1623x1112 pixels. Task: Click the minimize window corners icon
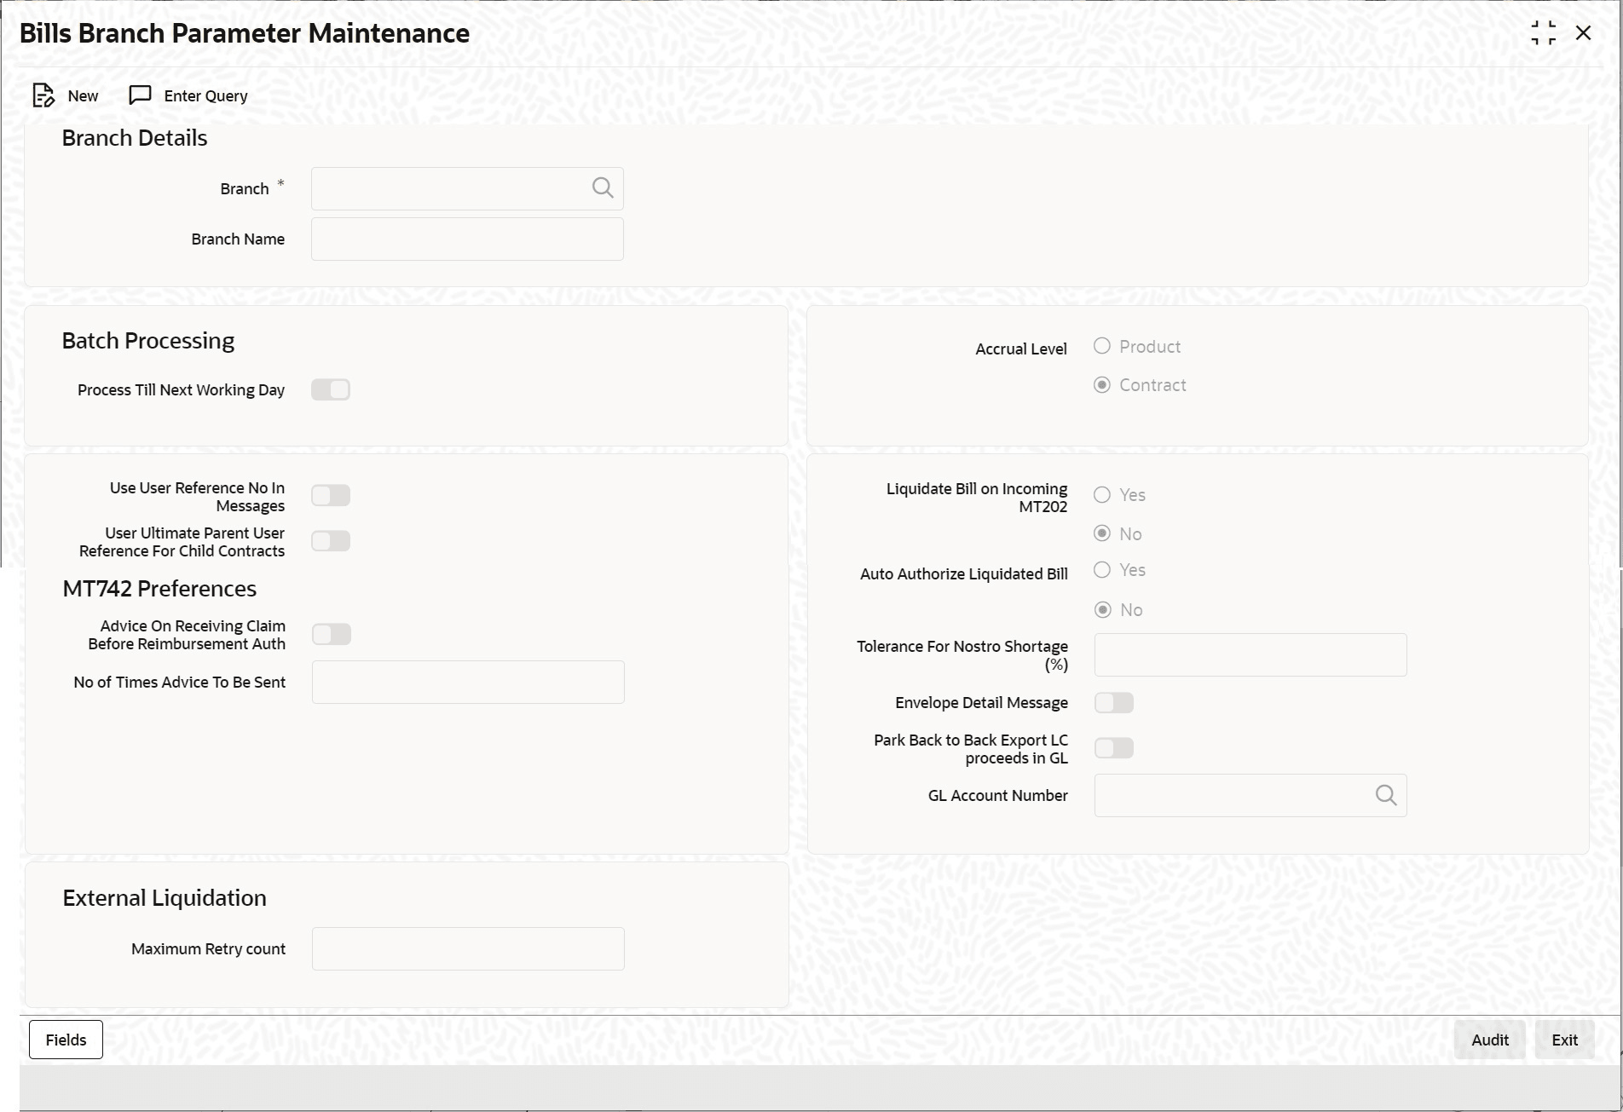1543,33
